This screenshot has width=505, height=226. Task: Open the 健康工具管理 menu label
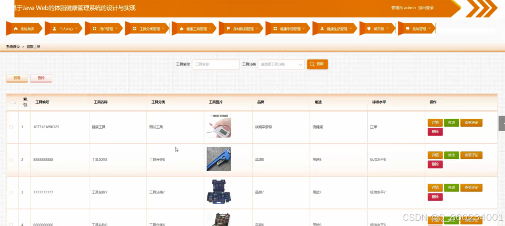point(197,29)
